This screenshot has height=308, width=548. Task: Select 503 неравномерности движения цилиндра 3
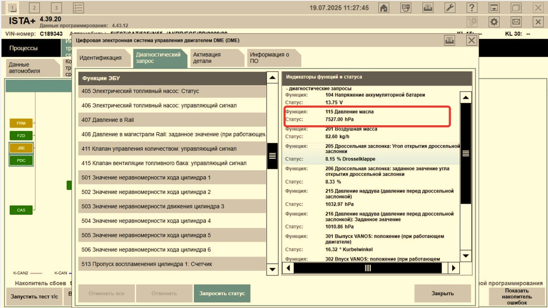pos(172,206)
